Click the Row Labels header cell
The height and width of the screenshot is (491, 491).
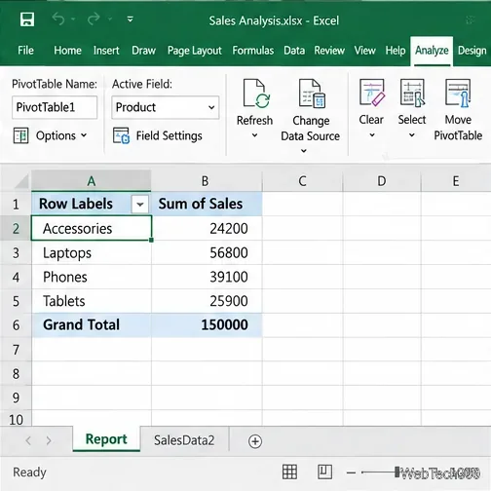[92, 204]
